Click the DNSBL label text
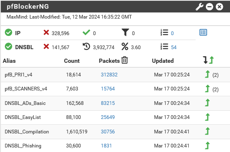230x152 pixels. (x=24, y=47)
